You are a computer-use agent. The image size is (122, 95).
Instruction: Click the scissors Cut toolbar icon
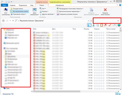[x=93, y=25]
